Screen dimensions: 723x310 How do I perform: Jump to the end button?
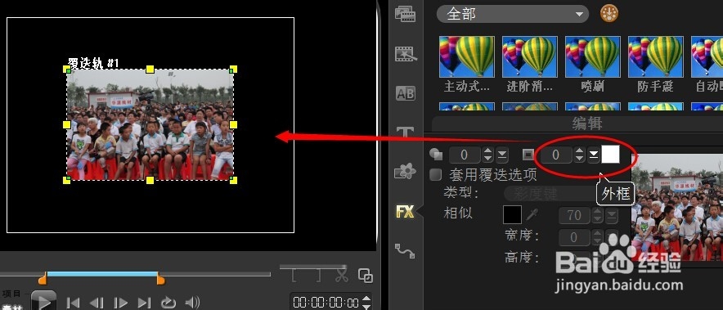144,303
